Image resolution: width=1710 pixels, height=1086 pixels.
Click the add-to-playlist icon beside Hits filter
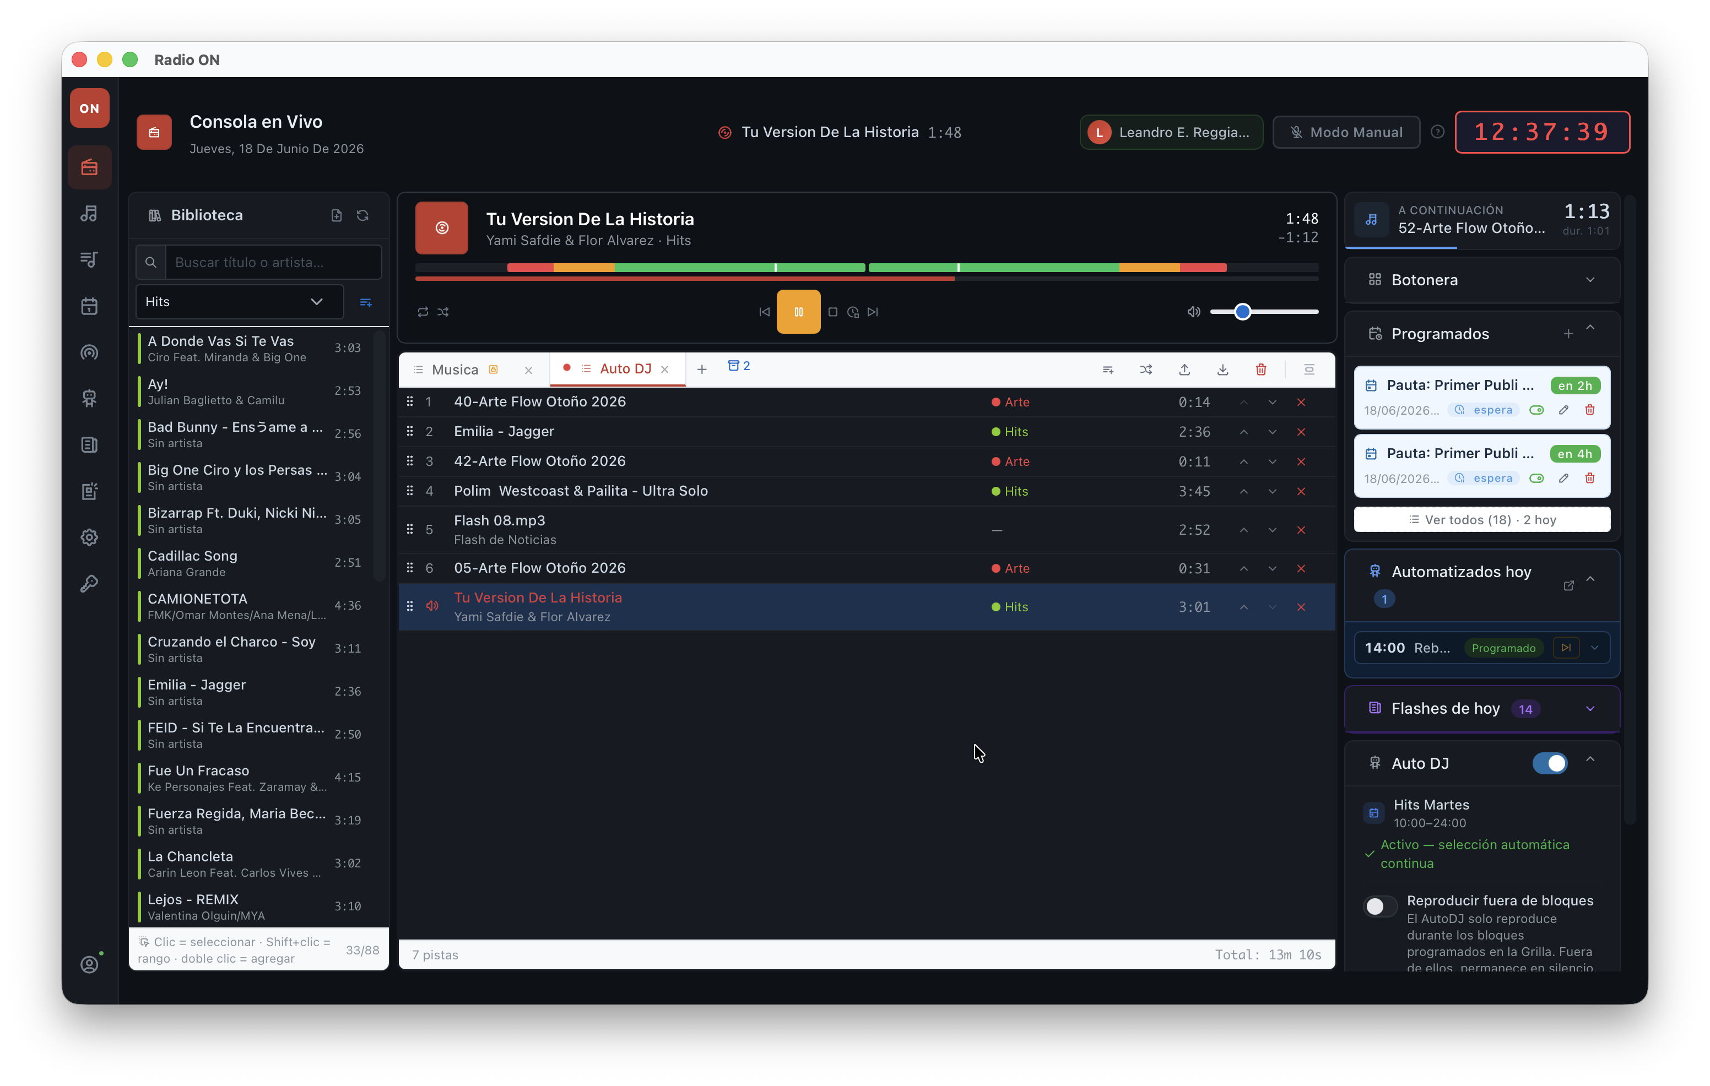[x=366, y=302]
